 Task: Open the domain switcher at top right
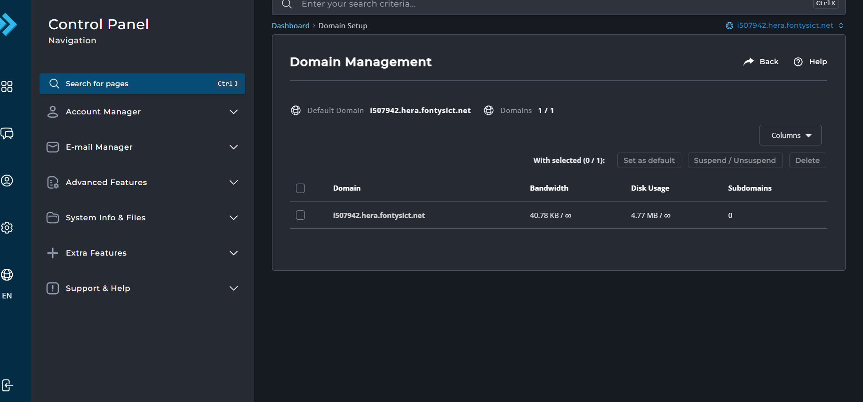[784, 25]
